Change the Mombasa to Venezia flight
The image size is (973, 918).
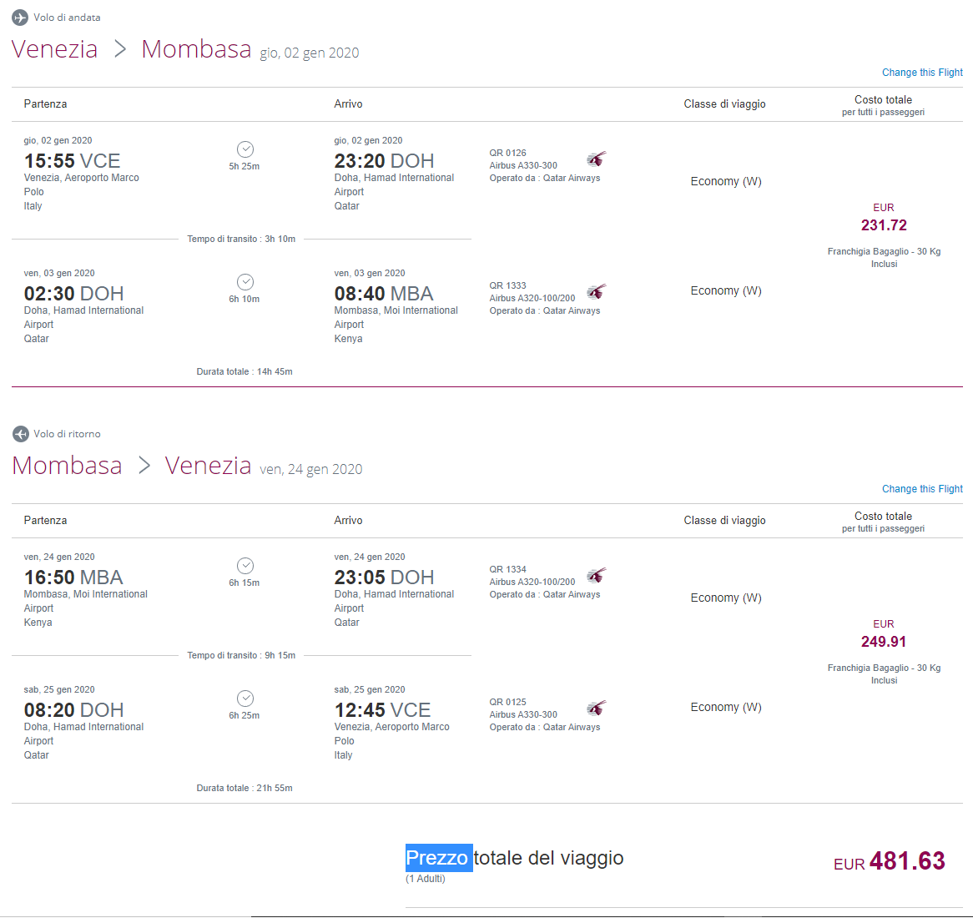coord(922,489)
